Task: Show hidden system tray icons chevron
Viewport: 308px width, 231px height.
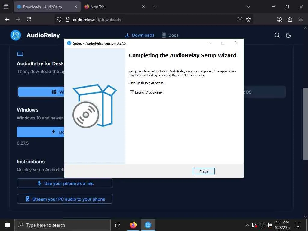Action: [x=248, y=225]
